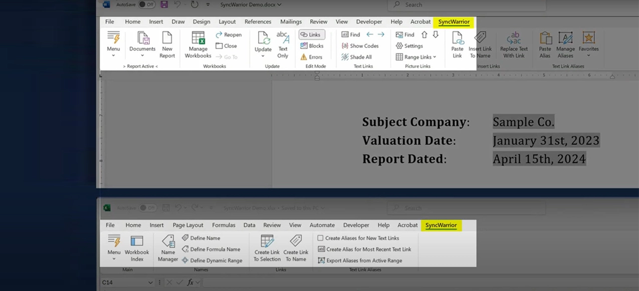
Task: Select SyncWarrior tab in Excel
Action: [x=441, y=225]
